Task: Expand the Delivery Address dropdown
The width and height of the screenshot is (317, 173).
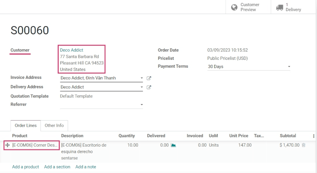Action: [142, 87]
